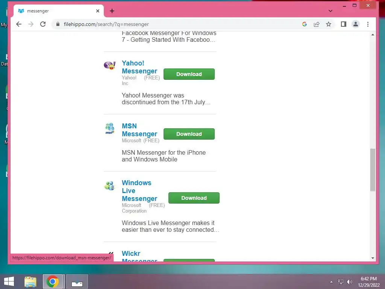Click 'MSN Messenger for the iPhone' description
This screenshot has width=385, height=289.
tap(164, 156)
